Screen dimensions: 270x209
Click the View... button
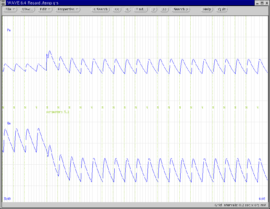(27, 9)
